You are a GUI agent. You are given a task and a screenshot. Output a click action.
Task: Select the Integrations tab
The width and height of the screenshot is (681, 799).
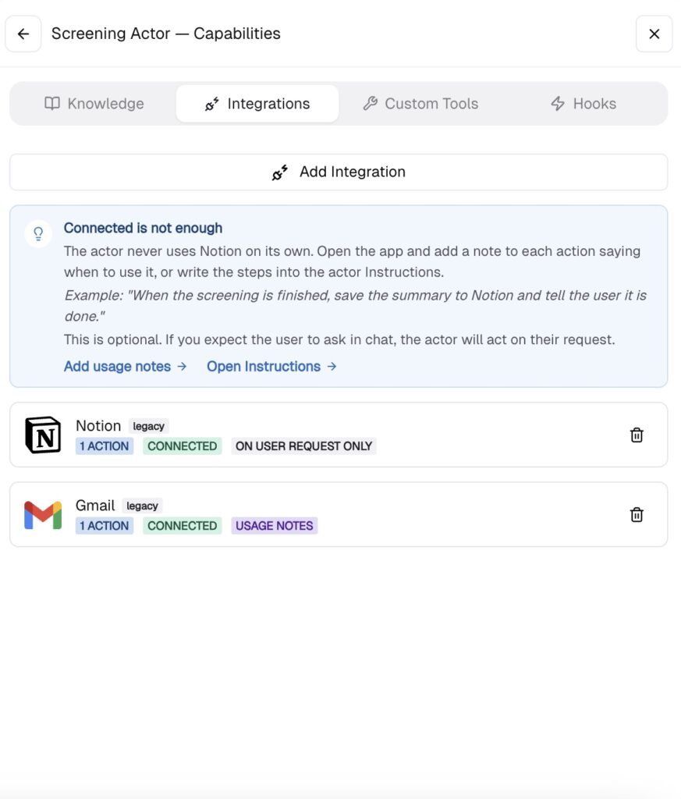[x=257, y=104]
